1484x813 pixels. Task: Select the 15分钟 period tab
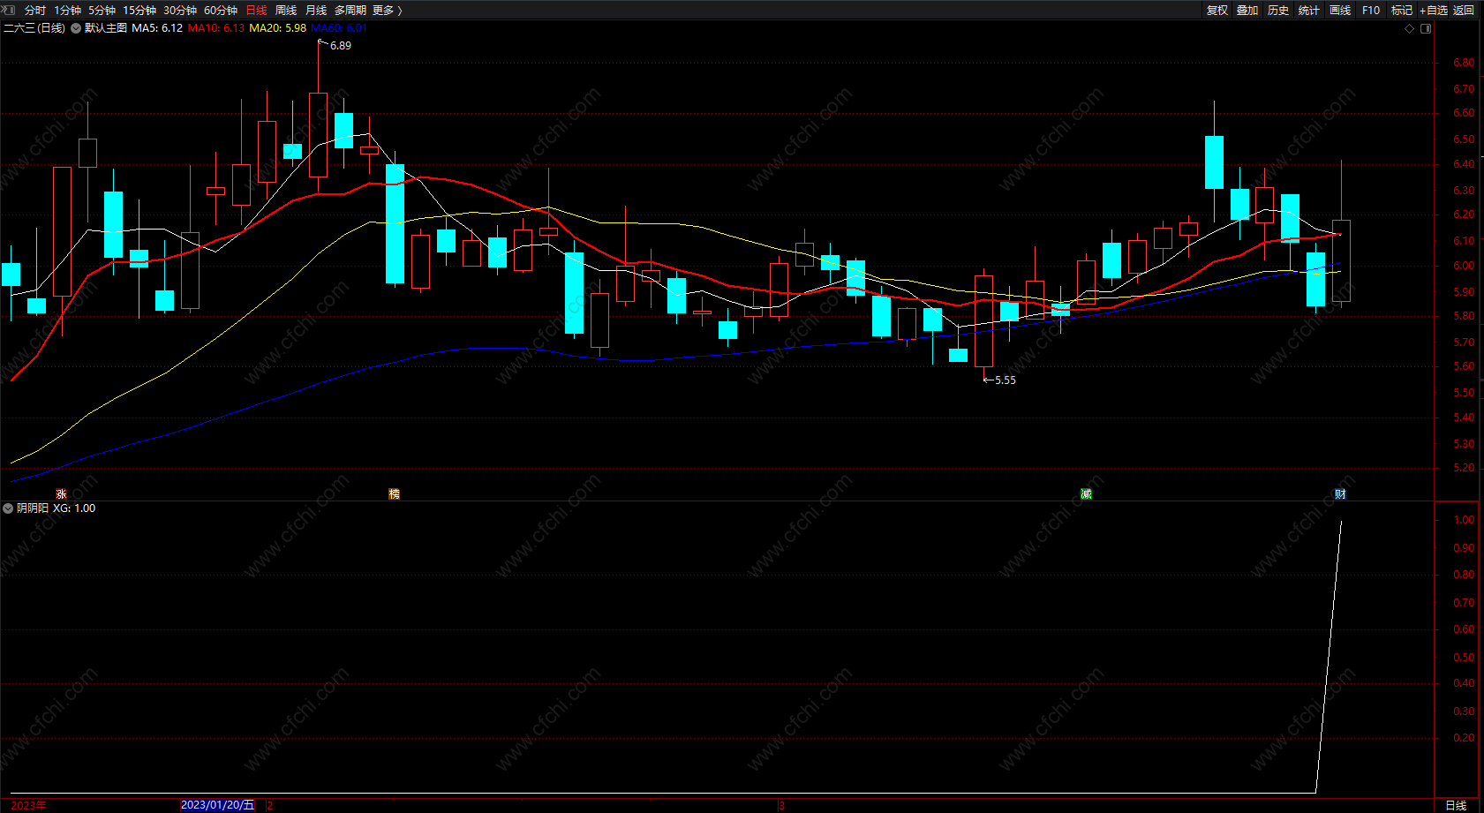pos(139,11)
